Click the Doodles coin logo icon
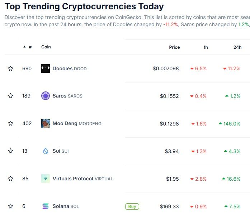 coord(46,68)
